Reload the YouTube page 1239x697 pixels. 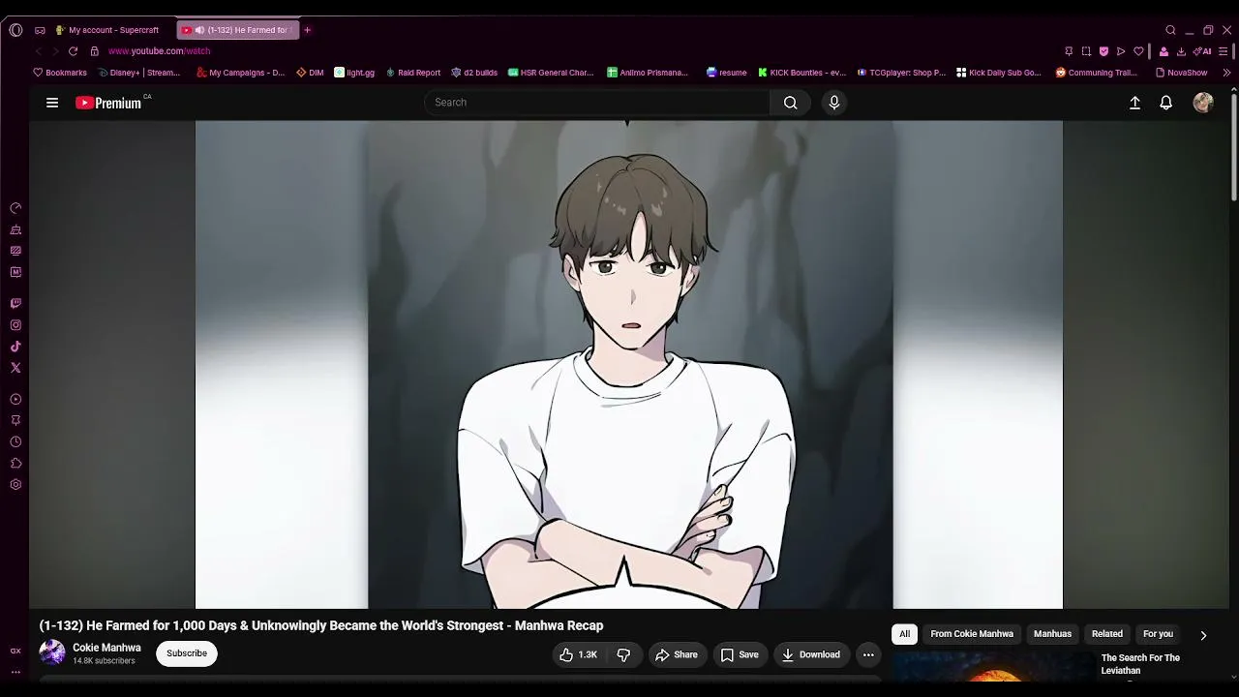pyautogui.click(x=73, y=51)
